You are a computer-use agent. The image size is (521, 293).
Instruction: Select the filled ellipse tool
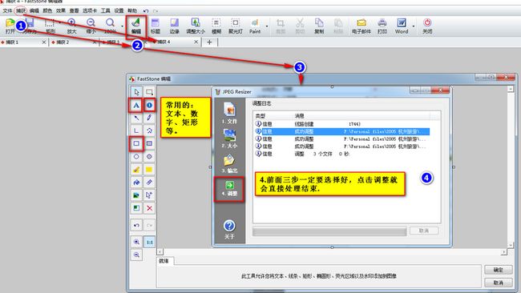pos(149,156)
